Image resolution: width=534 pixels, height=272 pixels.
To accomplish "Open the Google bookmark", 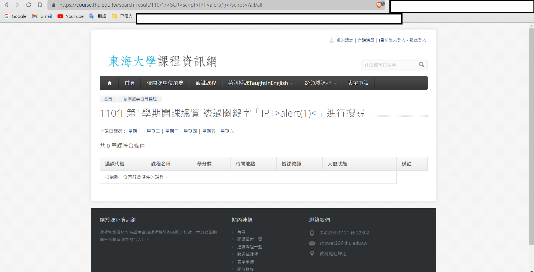I will (15, 16).
